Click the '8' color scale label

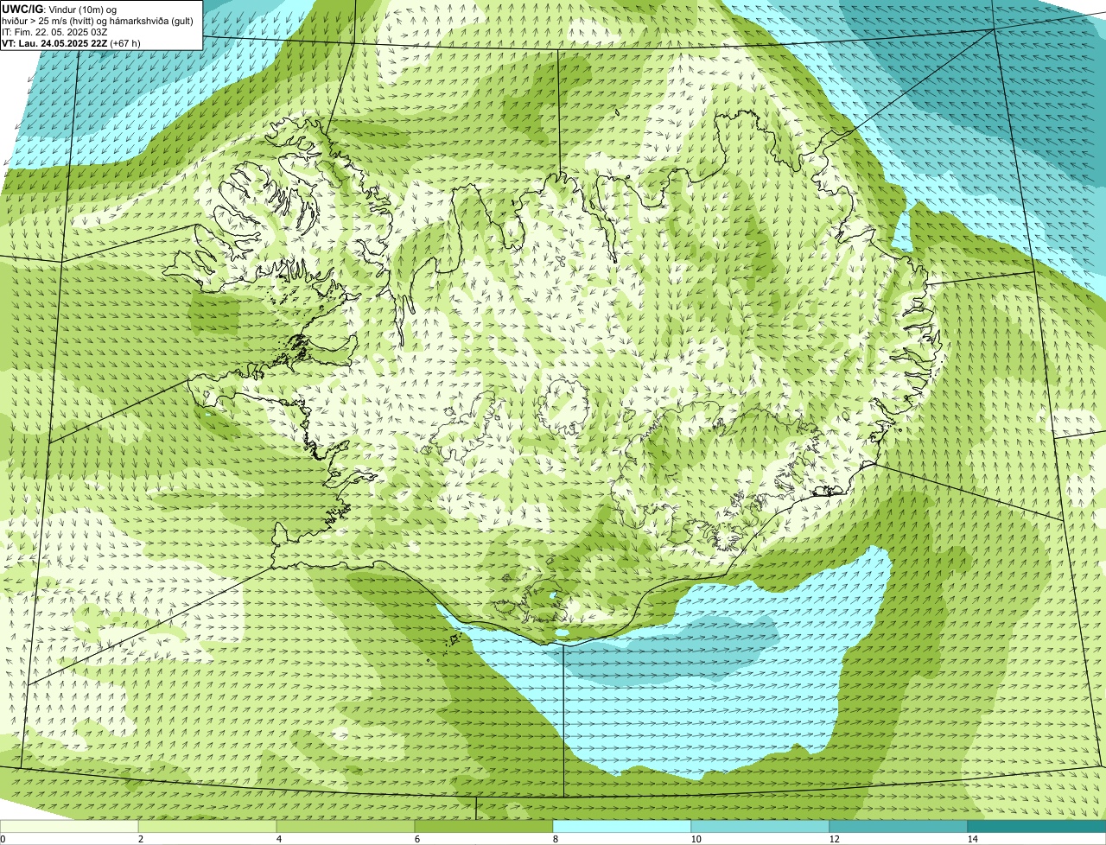pos(555,839)
